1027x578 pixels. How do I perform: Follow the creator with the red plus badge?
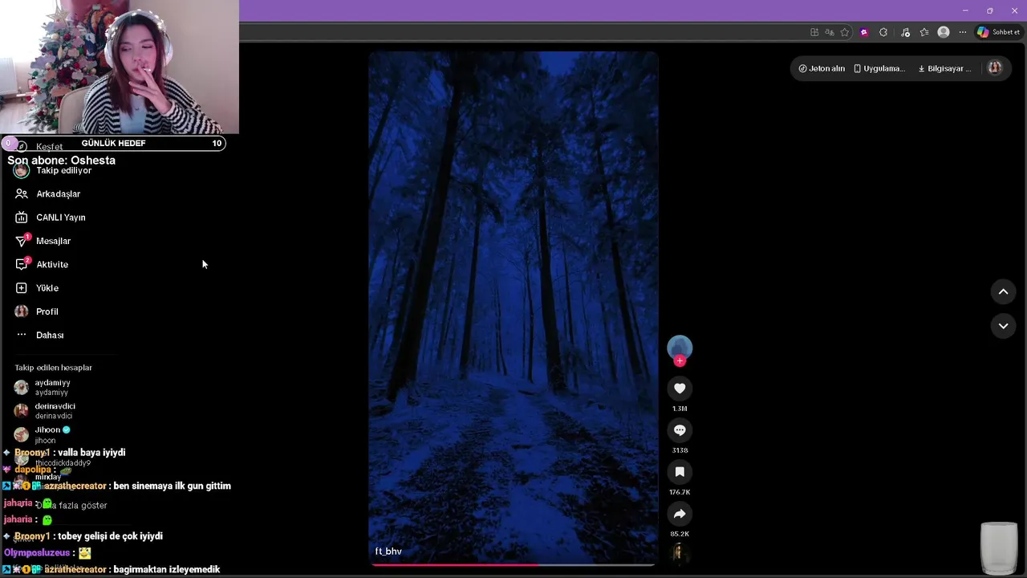[680, 361]
